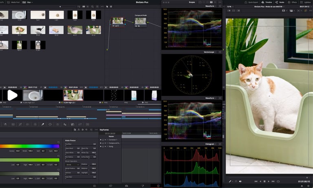The height and width of the screenshot is (188, 313).
Task: Choose single scope layout icon
Action: (200, 2)
